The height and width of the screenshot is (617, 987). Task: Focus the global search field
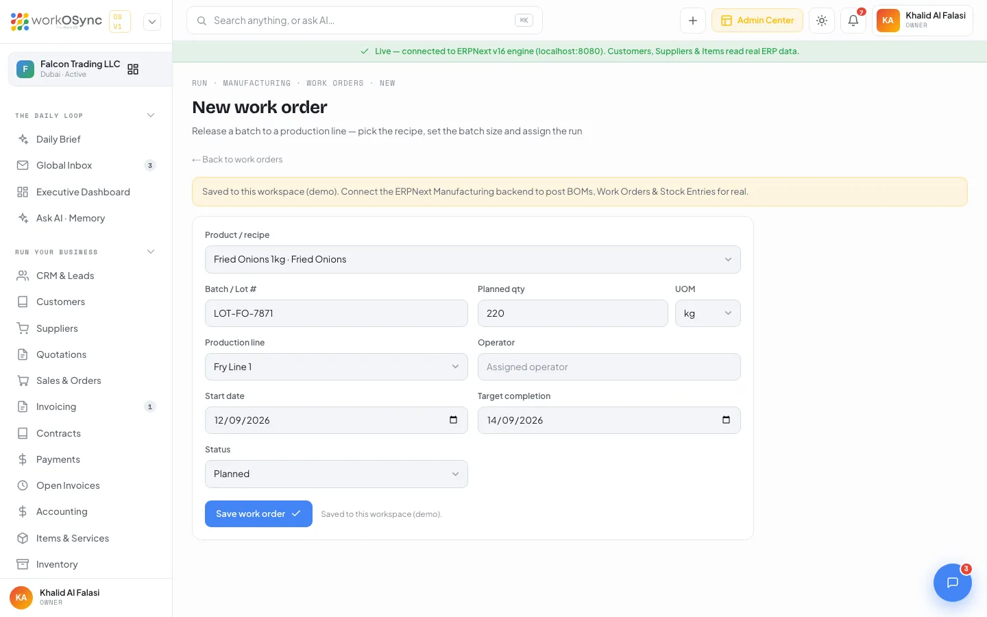pyautogui.click(x=365, y=21)
